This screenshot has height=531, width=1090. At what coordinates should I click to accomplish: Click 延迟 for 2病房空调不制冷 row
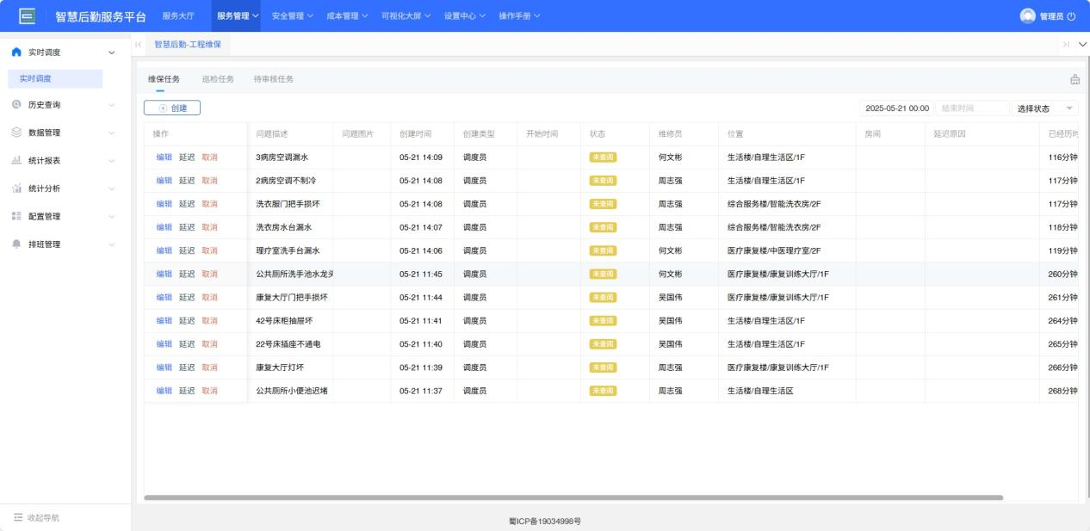(x=187, y=181)
